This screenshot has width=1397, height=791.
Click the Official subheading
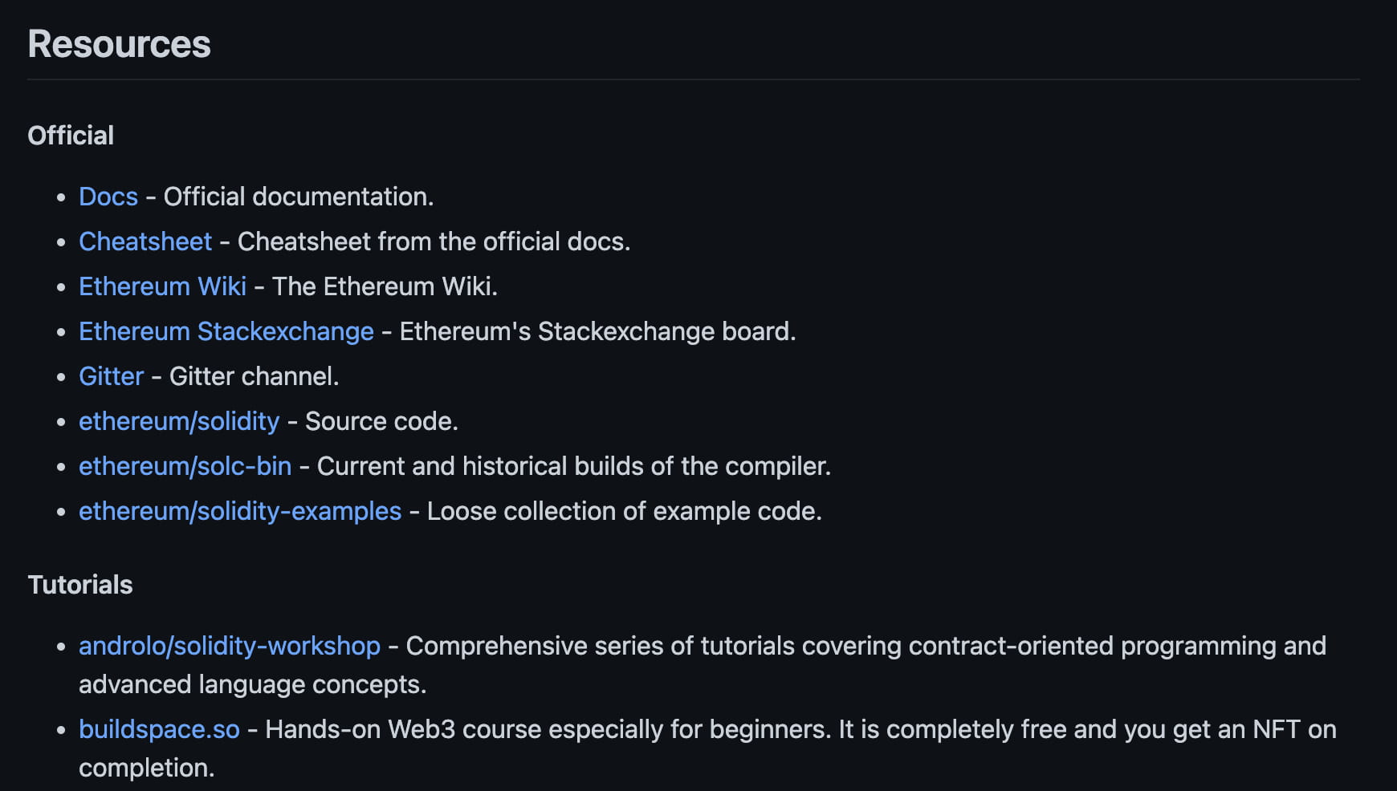pos(71,136)
